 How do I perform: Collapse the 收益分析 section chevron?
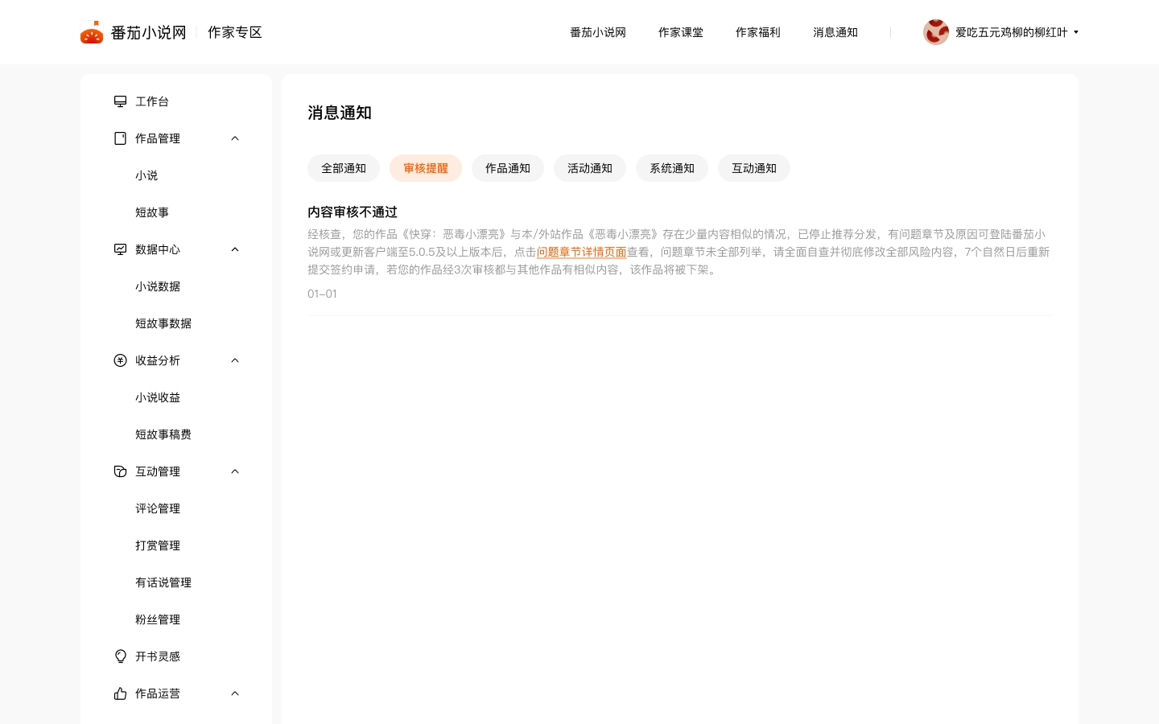point(235,360)
